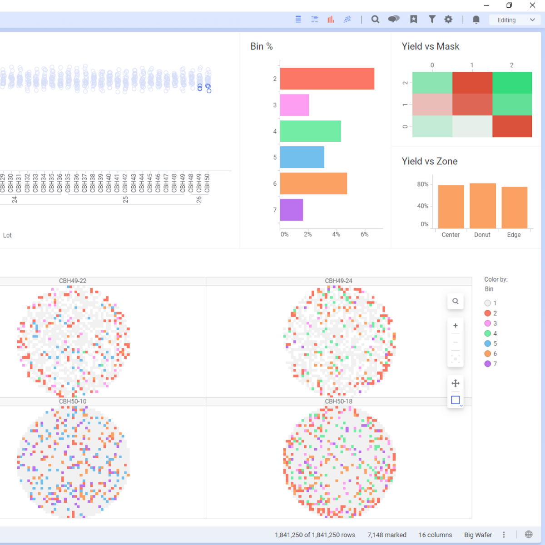
Task: Open the Editing mode dropdown
Action: coord(515,20)
